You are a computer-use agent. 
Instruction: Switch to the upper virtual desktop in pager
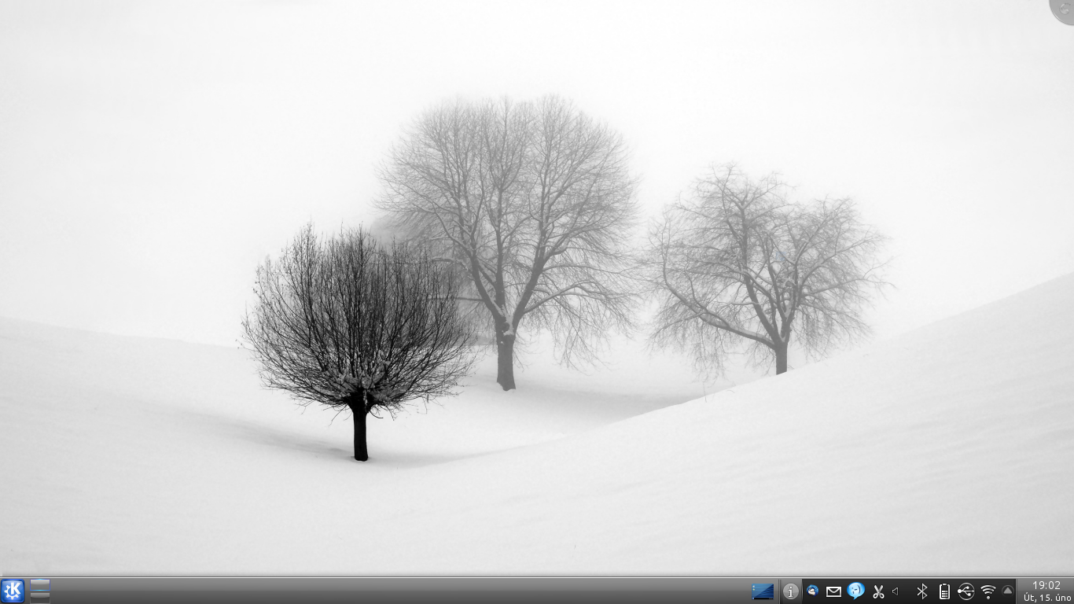pyautogui.click(x=40, y=585)
